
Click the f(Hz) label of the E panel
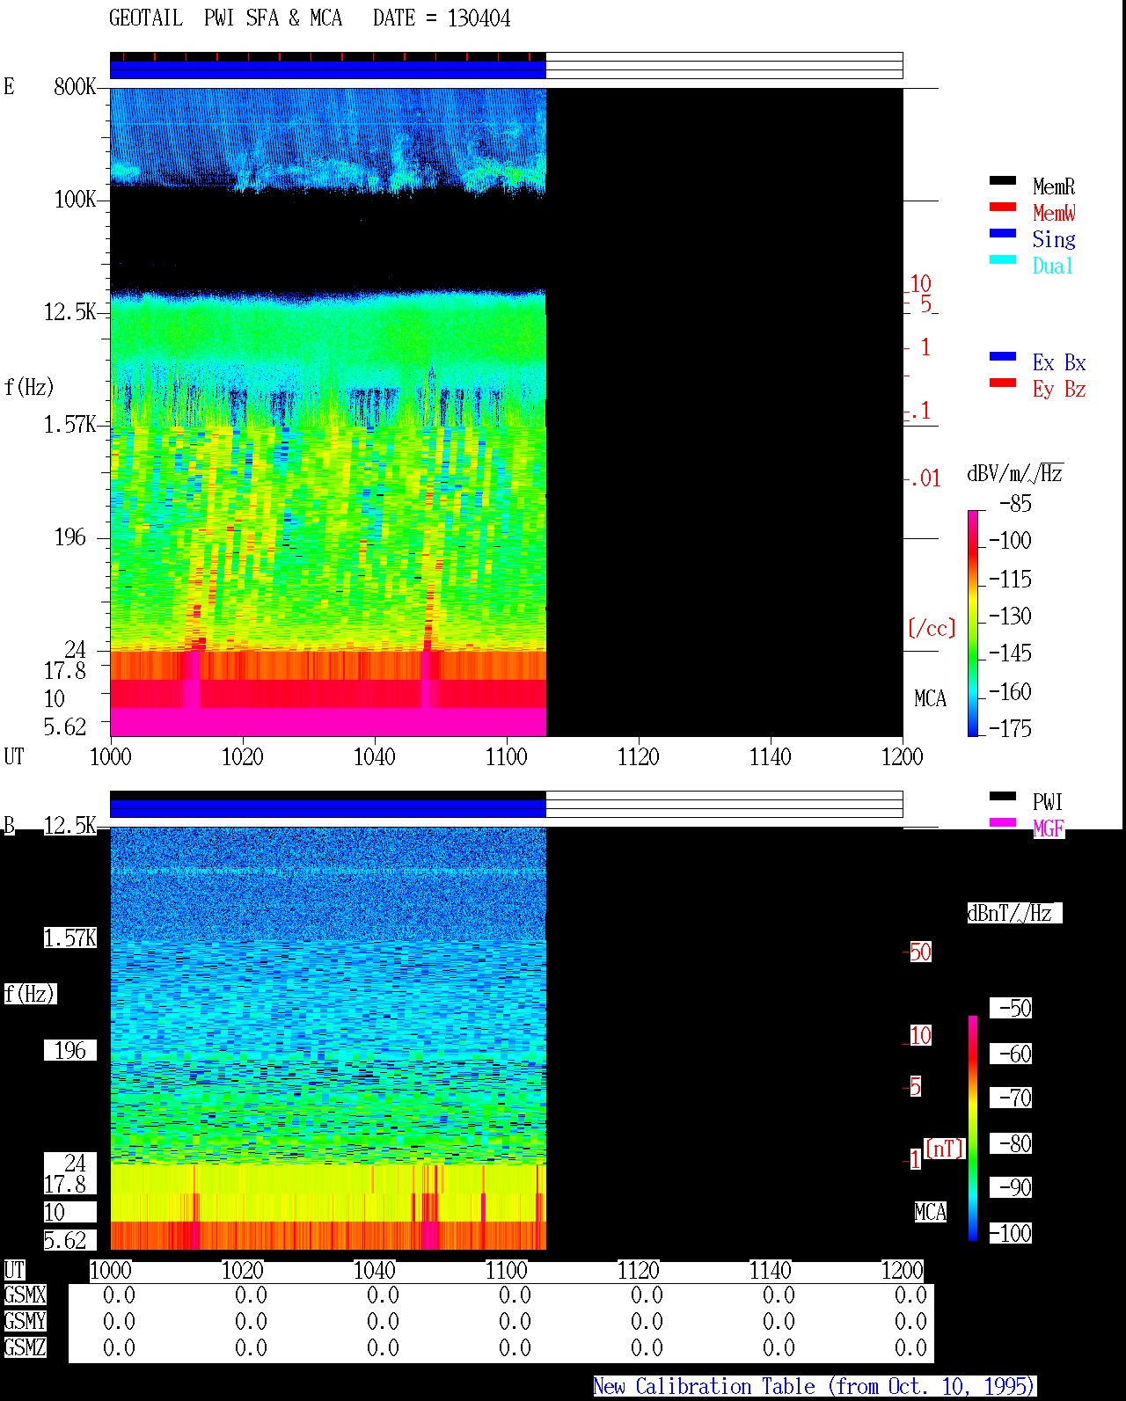point(29,387)
